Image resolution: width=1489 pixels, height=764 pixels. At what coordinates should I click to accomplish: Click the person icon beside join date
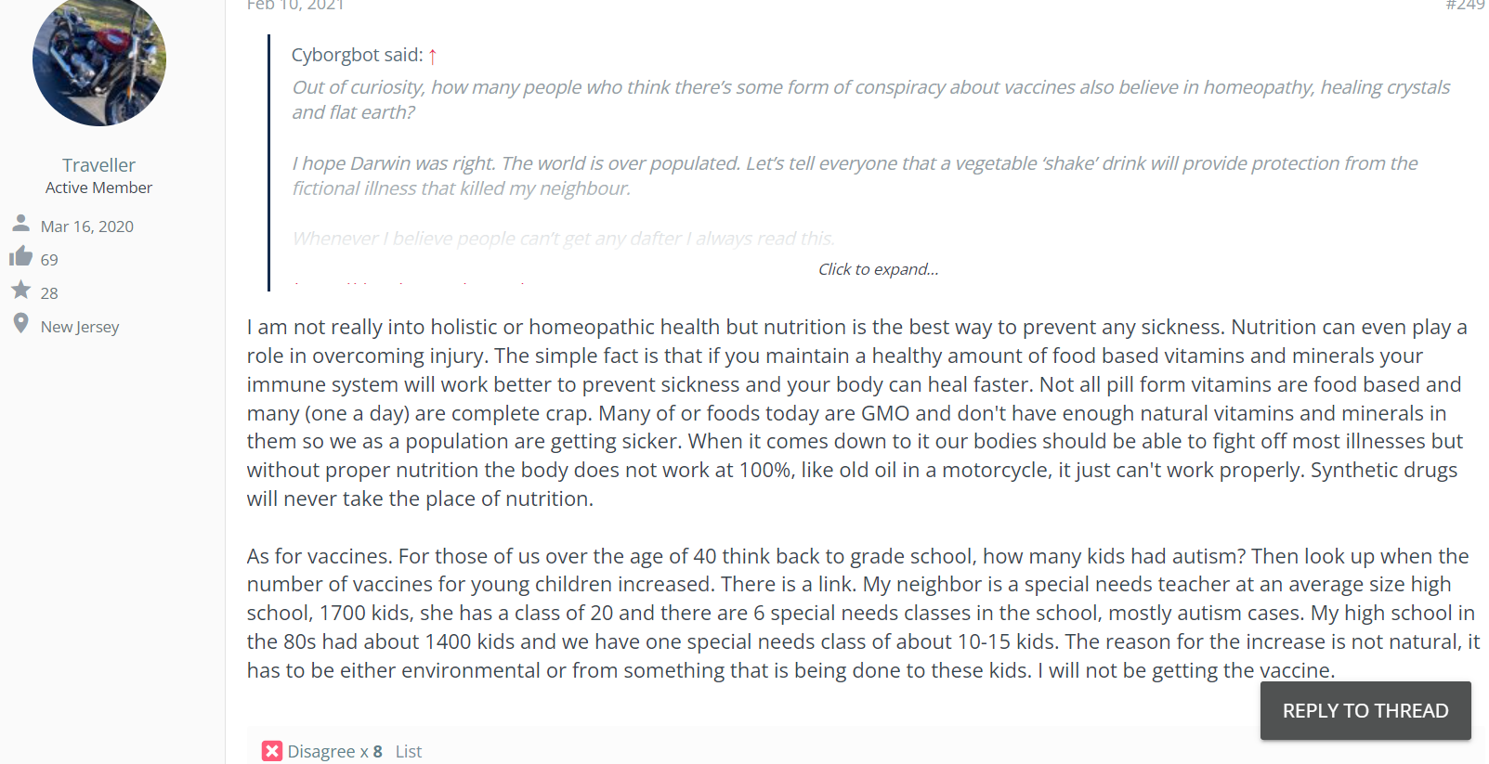click(x=20, y=224)
